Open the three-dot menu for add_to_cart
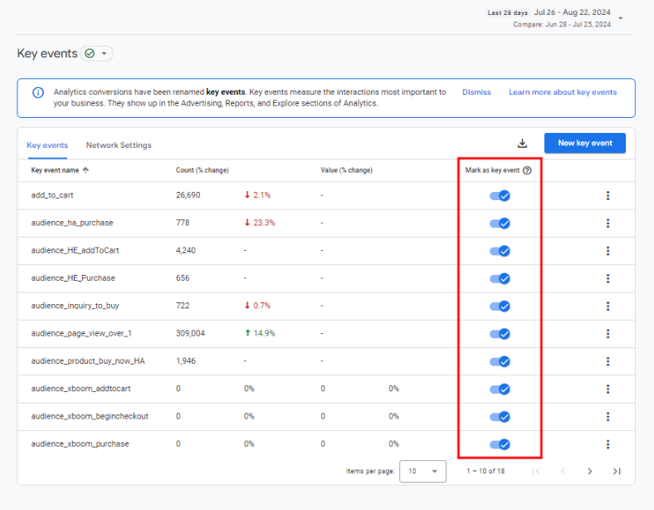 point(608,196)
